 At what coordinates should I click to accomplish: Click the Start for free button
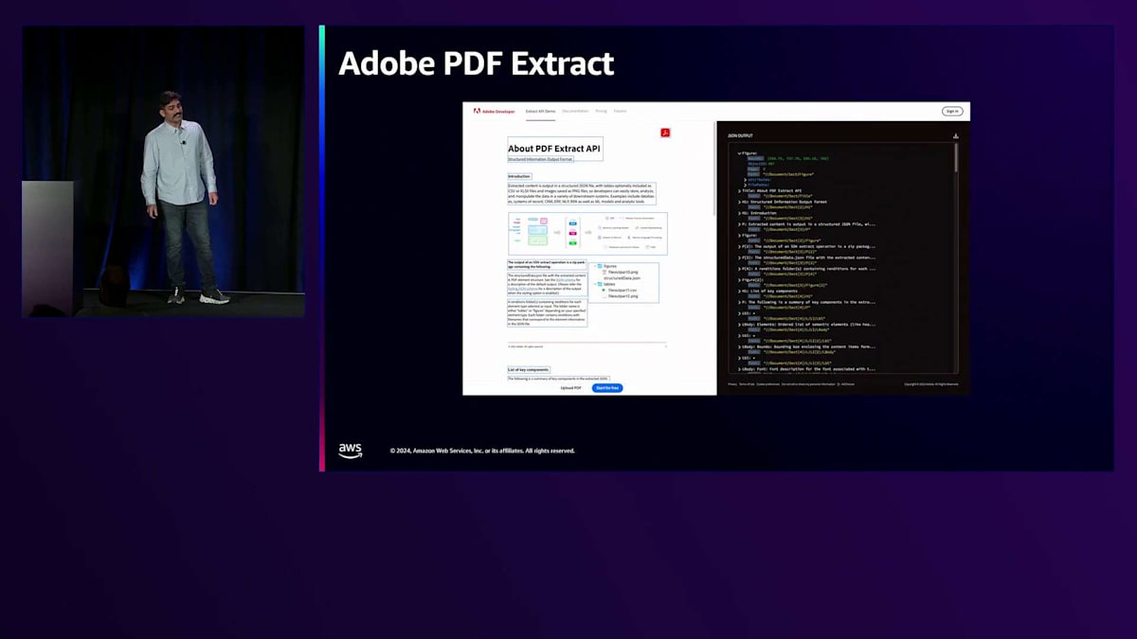pyautogui.click(x=607, y=388)
